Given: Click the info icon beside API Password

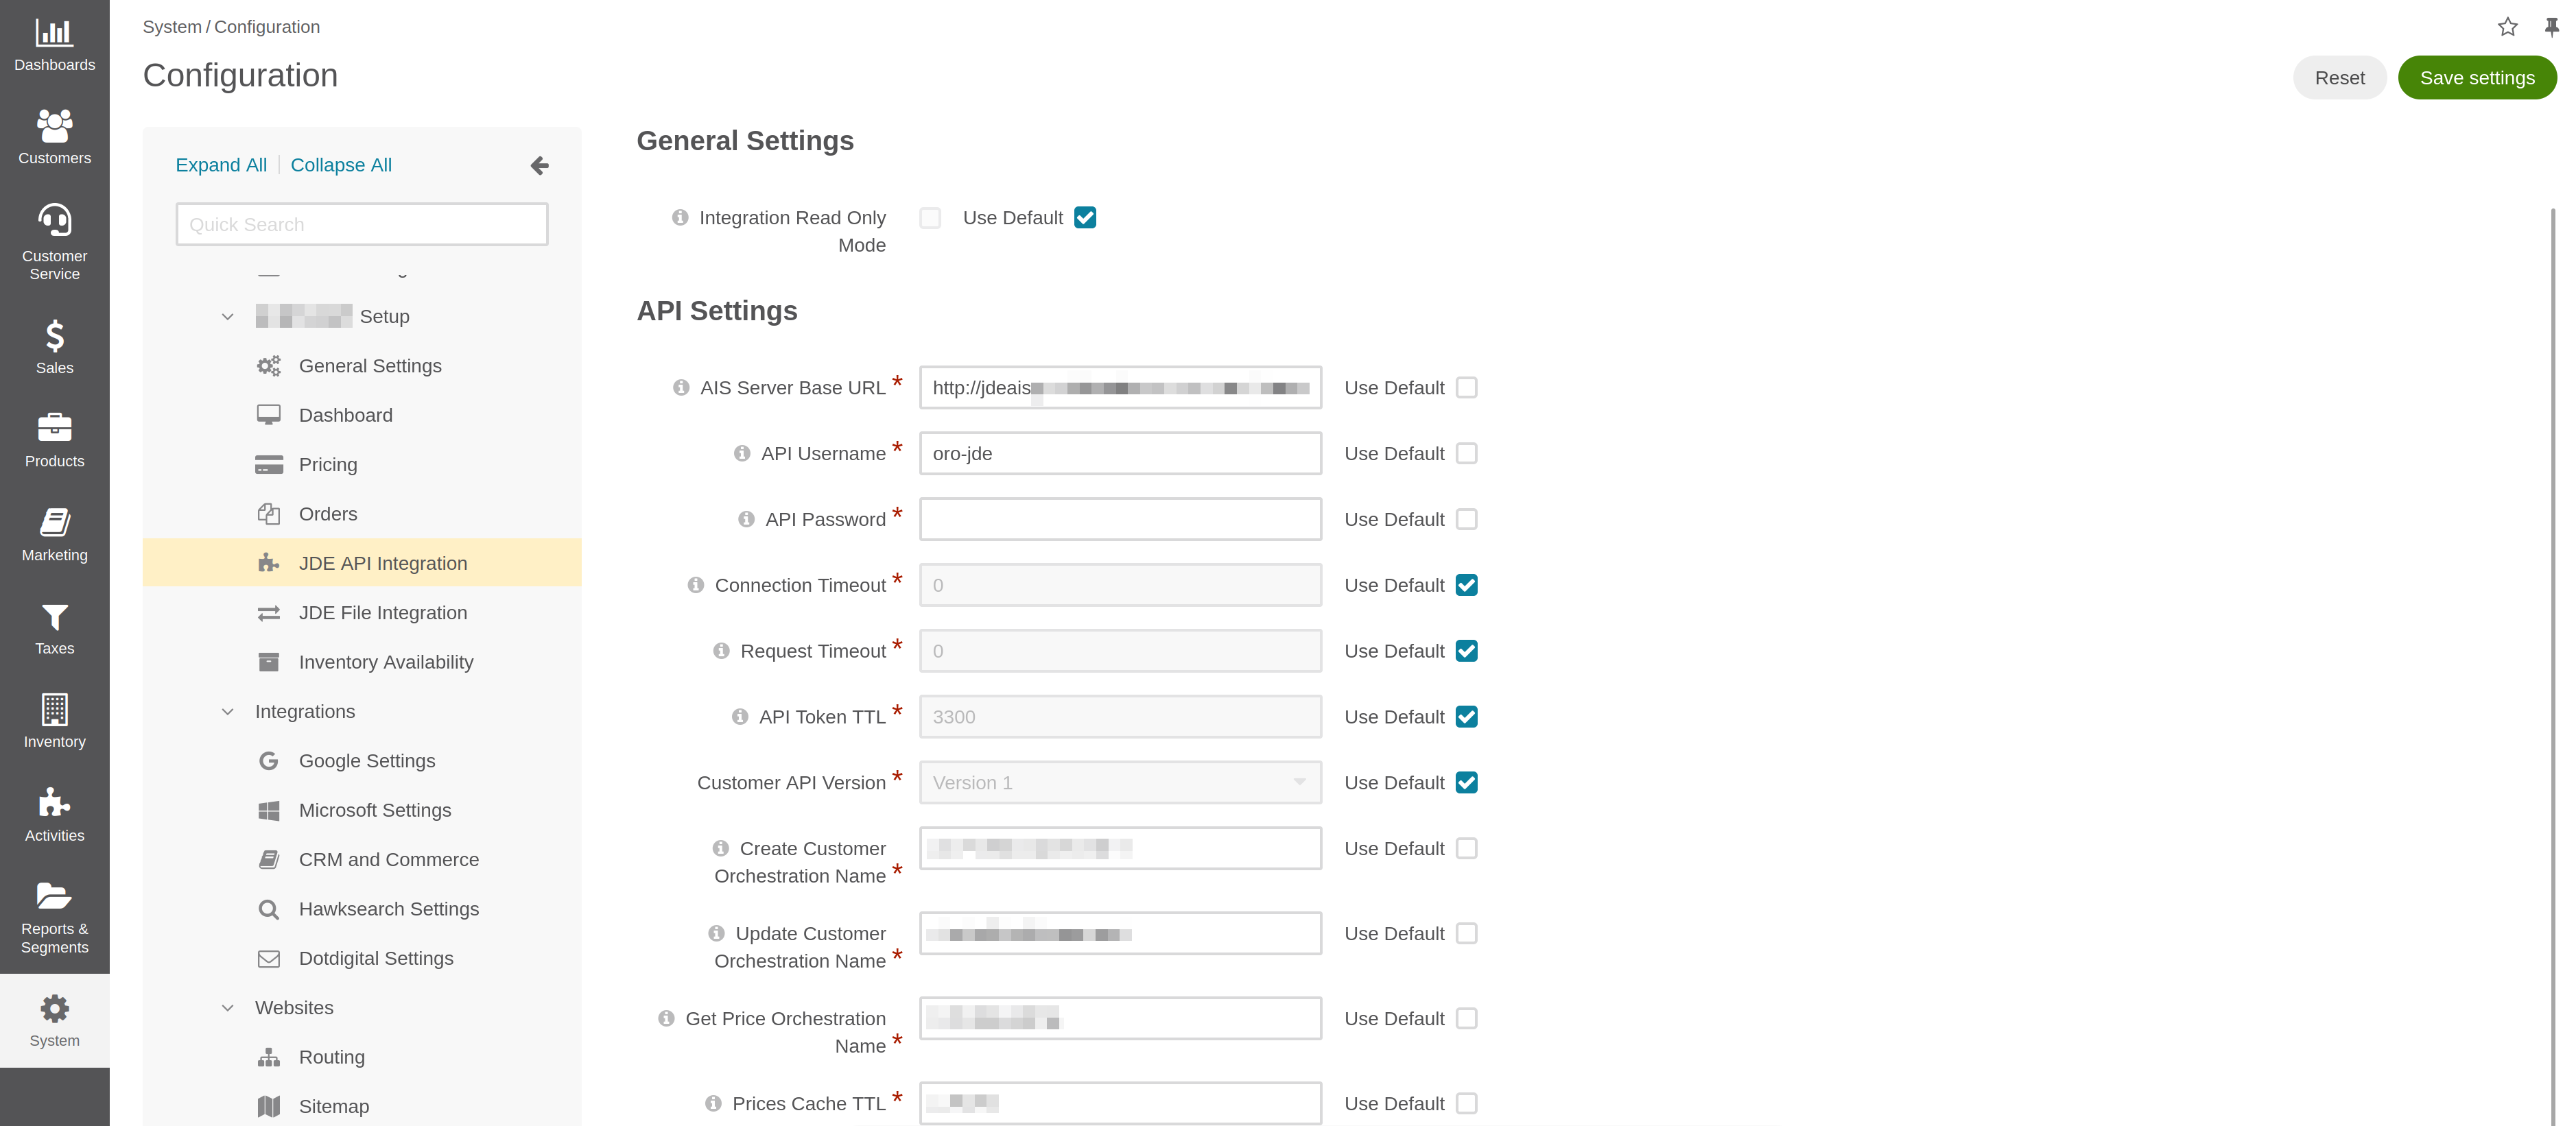Looking at the screenshot, I should pos(746,519).
